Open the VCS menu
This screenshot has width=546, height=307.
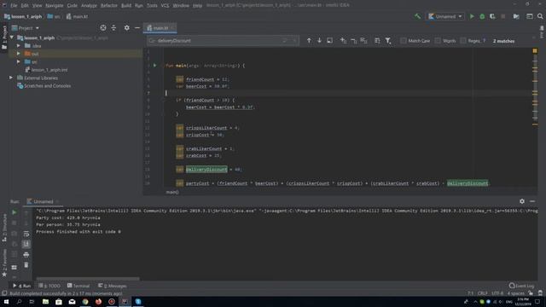point(165,5)
